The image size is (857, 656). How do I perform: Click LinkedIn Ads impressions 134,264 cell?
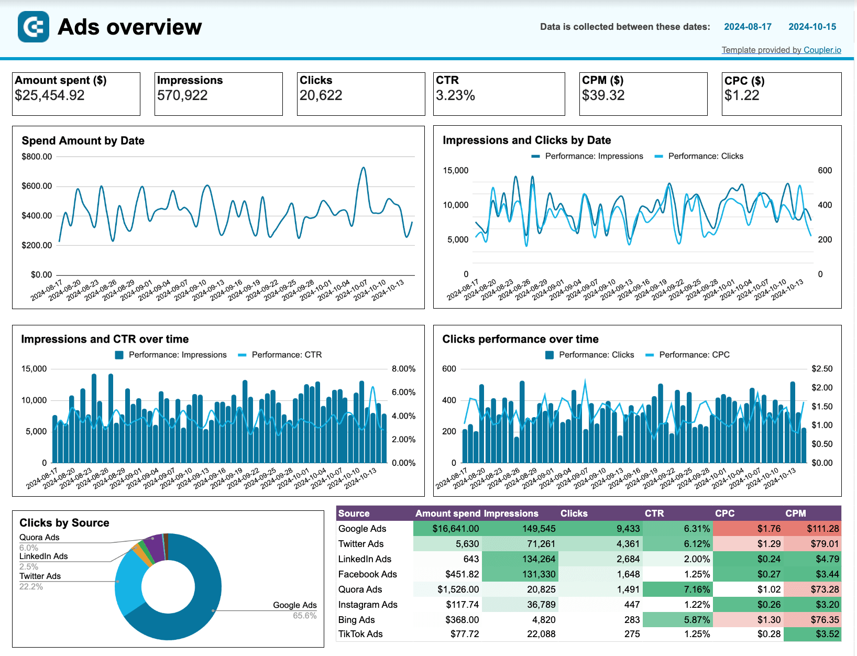tap(520, 559)
